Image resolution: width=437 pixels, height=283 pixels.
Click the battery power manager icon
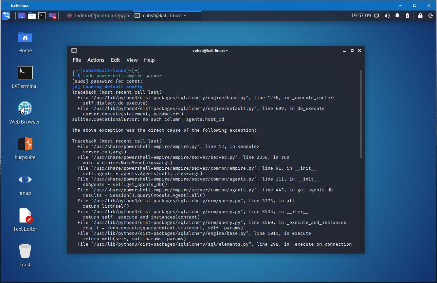[x=407, y=16]
